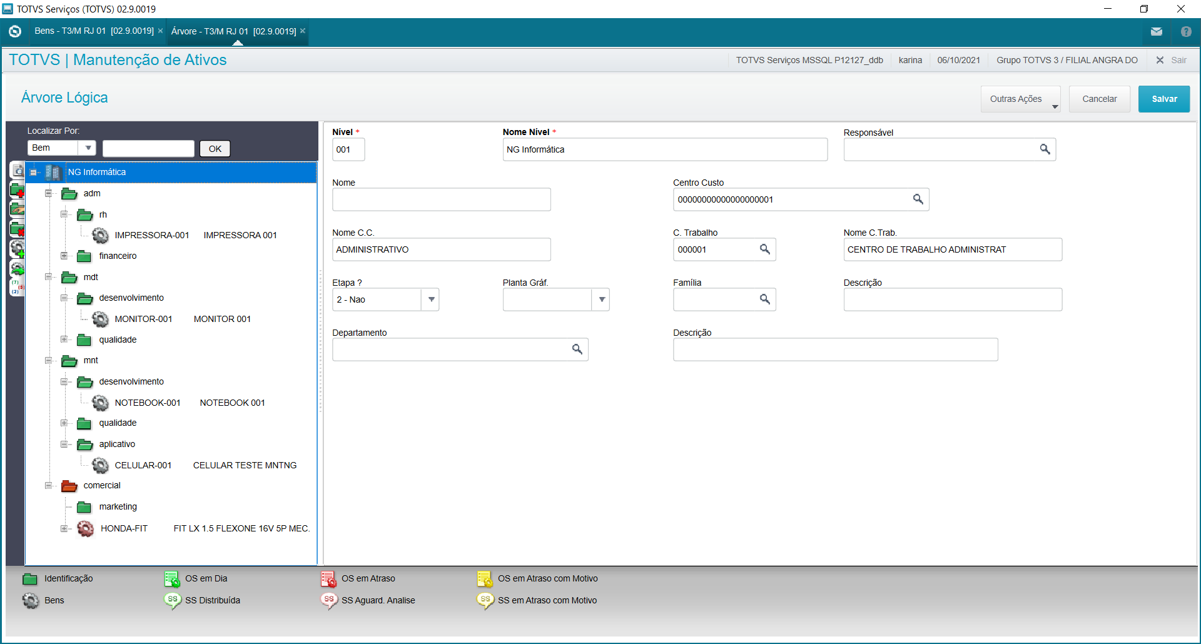Click the marketing folder icon

[84, 507]
